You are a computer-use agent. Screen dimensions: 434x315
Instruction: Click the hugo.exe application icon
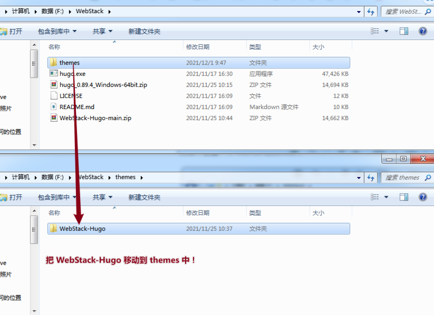(x=53, y=74)
